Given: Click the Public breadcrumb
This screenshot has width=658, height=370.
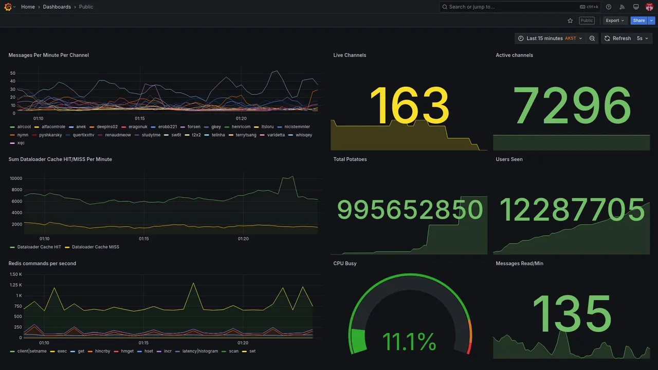Looking at the screenshot, I should 86,7.
